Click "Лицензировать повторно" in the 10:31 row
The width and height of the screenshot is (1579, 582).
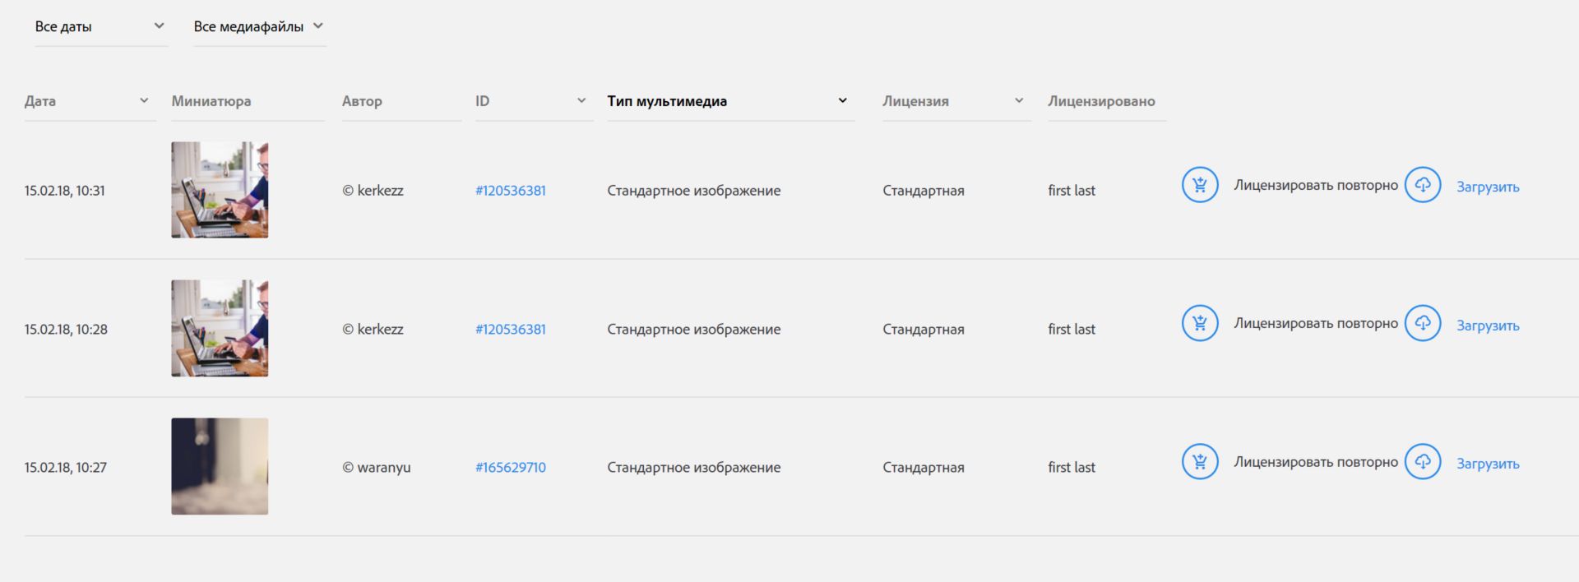point(1315,185)
